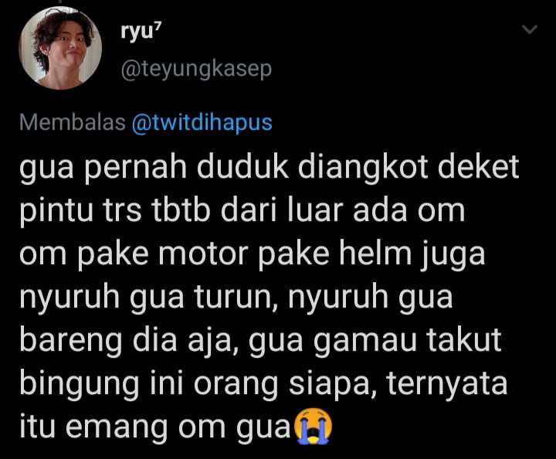
Task: Open the tweet options chevron menu
Action: pyautogui.click(x=530, y=29)
